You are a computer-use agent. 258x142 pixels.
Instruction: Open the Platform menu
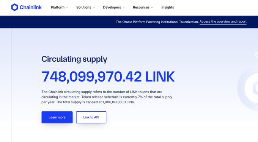coord(58,8)
